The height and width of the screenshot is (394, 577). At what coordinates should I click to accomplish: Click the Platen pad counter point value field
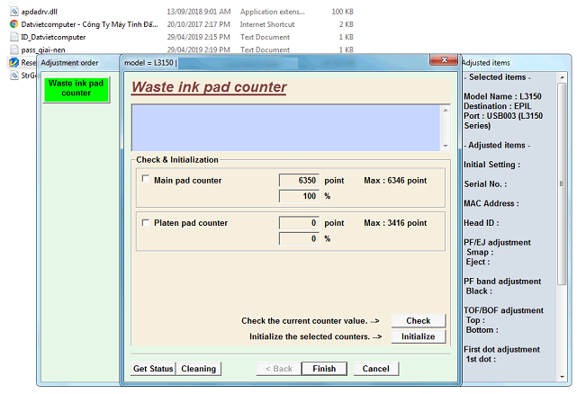tap(299, 223)
